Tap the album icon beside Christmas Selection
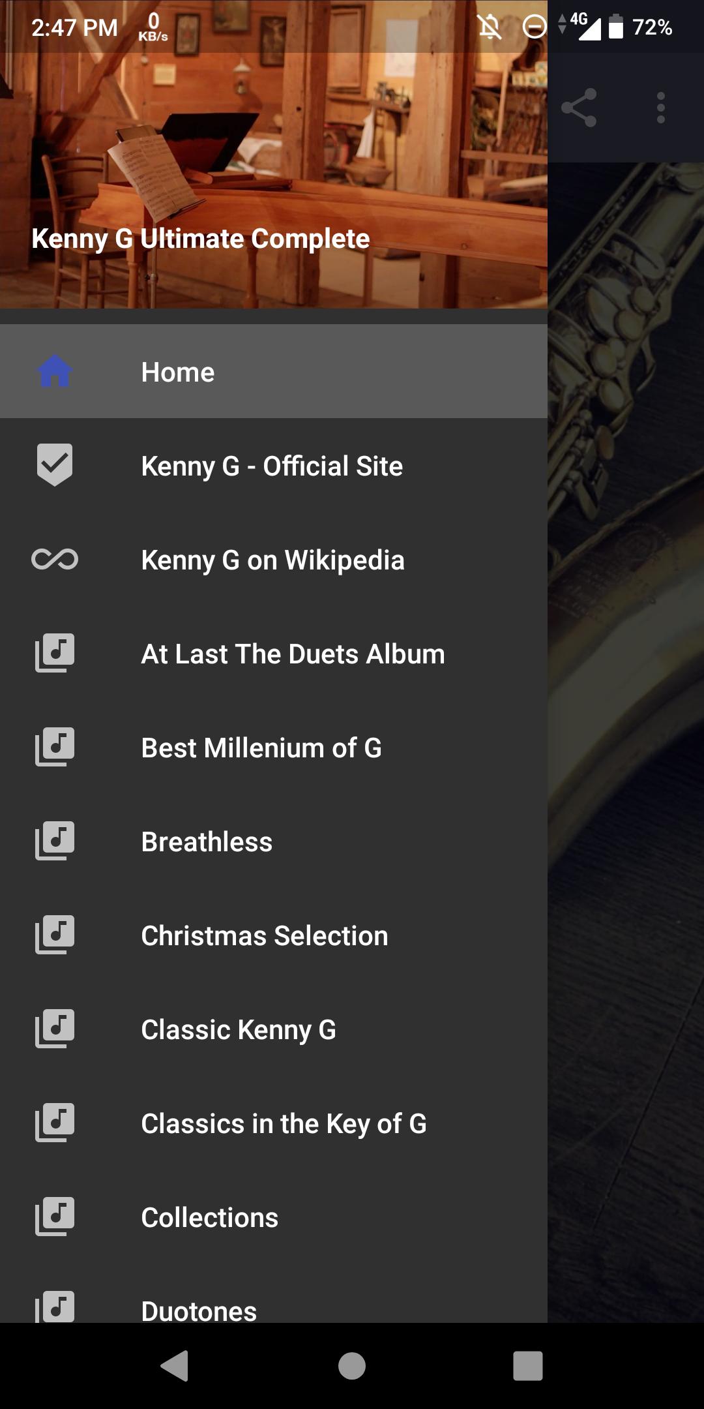The image size is (704, 1409). point(55,935)
